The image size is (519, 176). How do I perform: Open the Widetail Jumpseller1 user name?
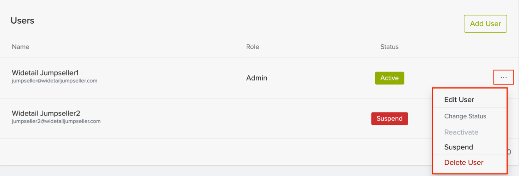[45, 73]
